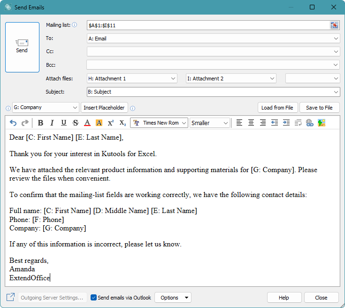Click the Insert Placeholder button
This screenshot has height=308, width=345.
click(104, 108)
